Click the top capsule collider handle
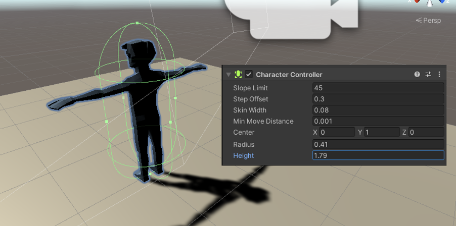This screenshot has width=456, height=226. pos(137,23)
